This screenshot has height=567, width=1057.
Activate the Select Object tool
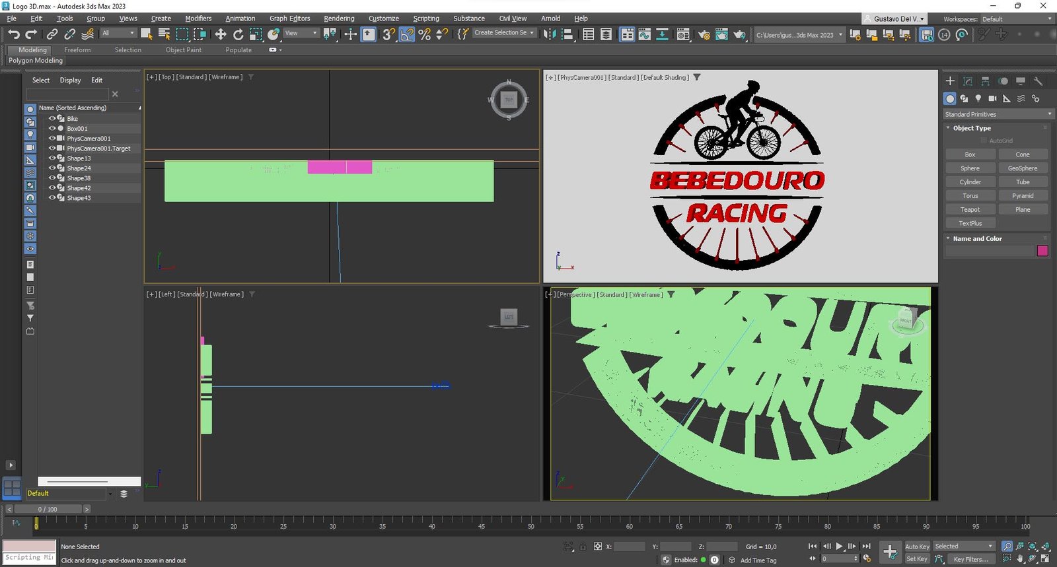tap(147, 34)
